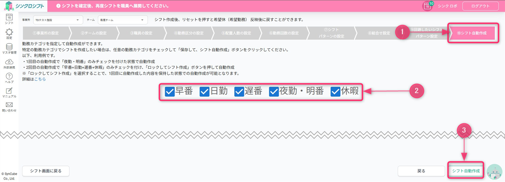Image resolution: width=505 pixels, height=182 pixels.
Task: Open 問い合わせ envelope icon
Action: click(9, 105)
